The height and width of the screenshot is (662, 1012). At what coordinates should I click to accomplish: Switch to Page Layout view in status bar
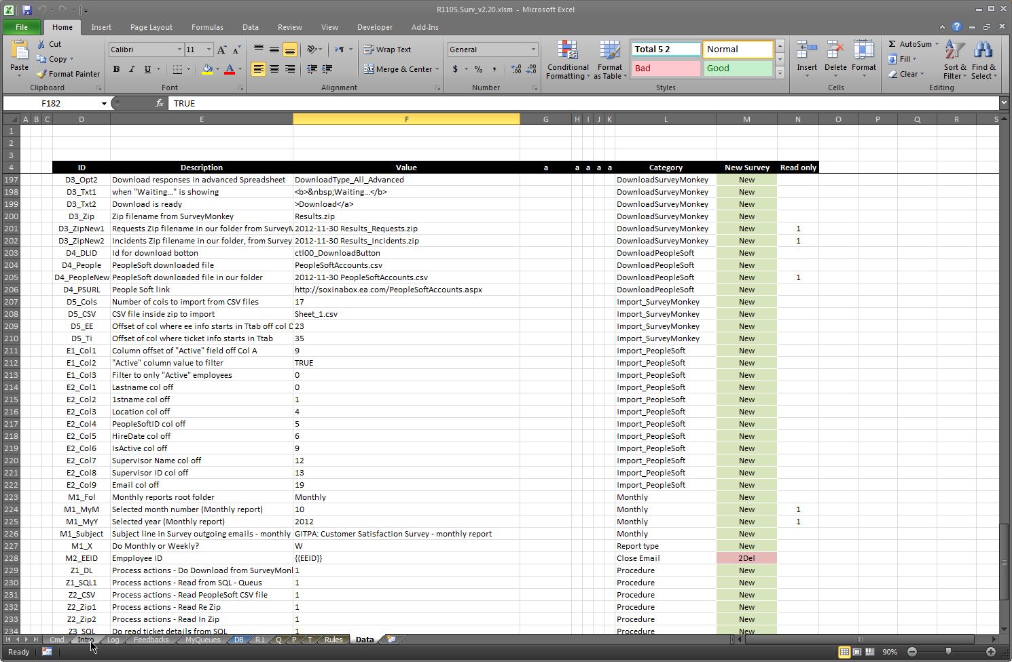point(857,652)
